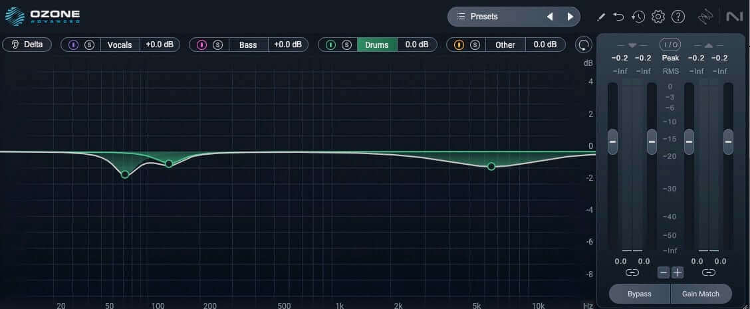750x309 pixels.
Task: Click the Other 0.0 dB gain field
Action: (x=545, y=45)
